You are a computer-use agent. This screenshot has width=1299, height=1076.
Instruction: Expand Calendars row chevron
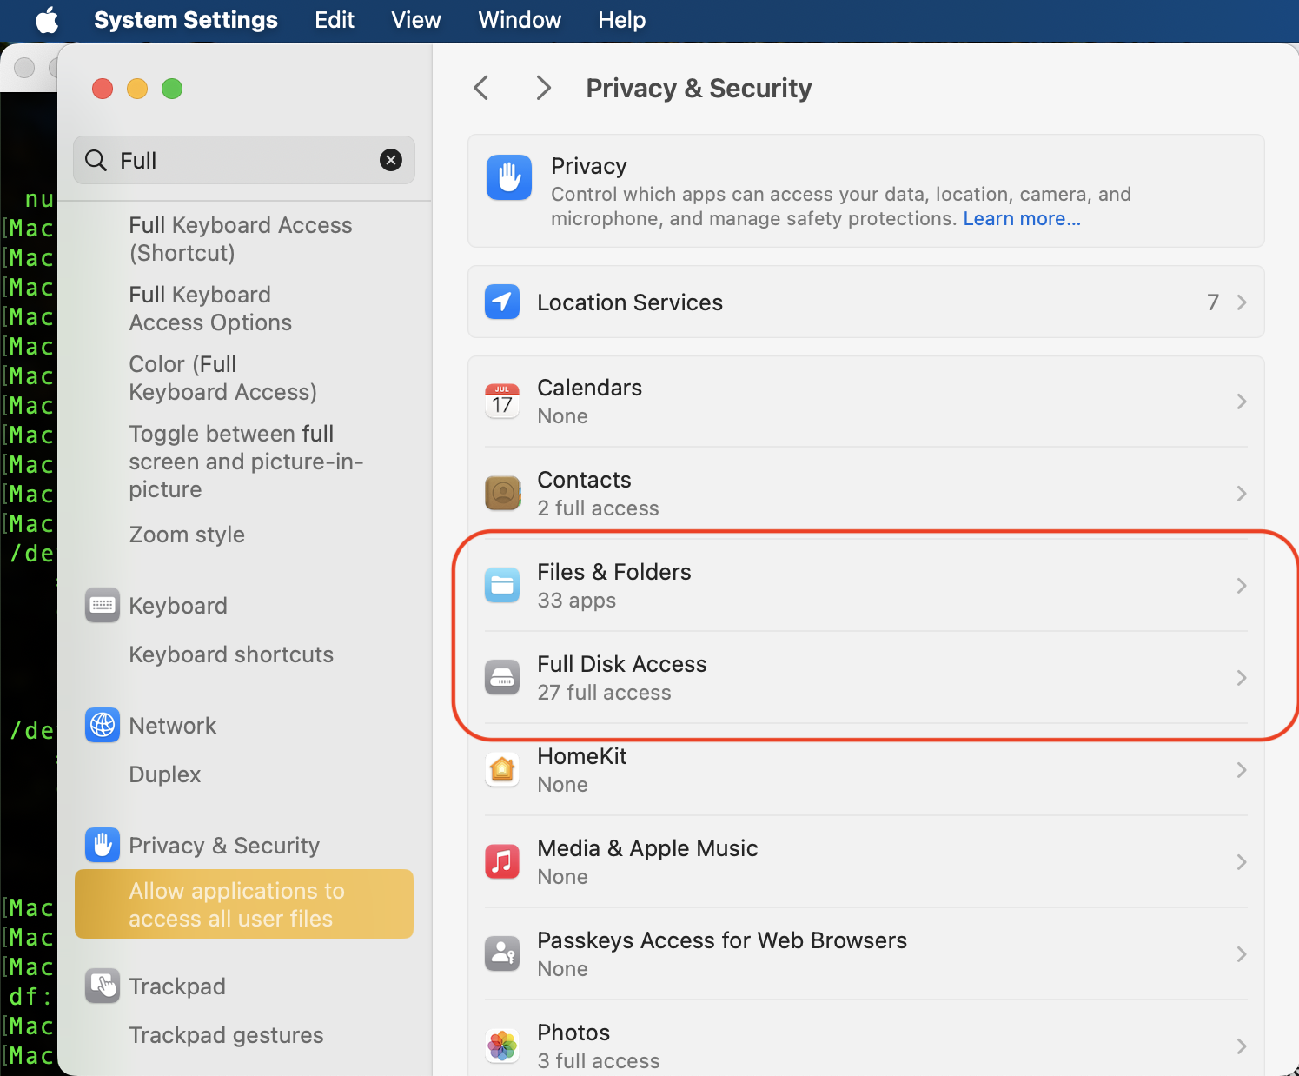pyautogui.click(x=1242, y=402)
